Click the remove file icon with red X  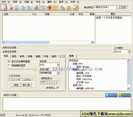click(x=10, y=7)
